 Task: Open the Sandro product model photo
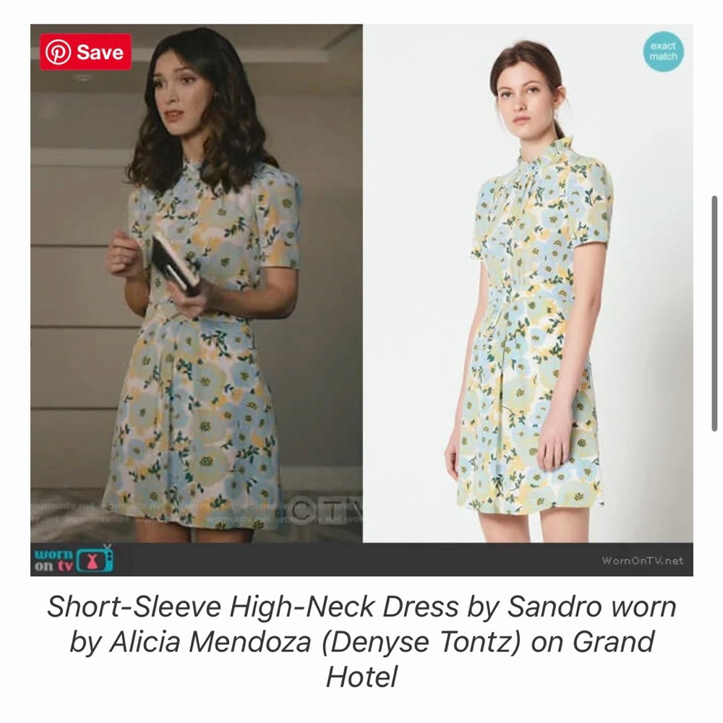click(528, 283)
